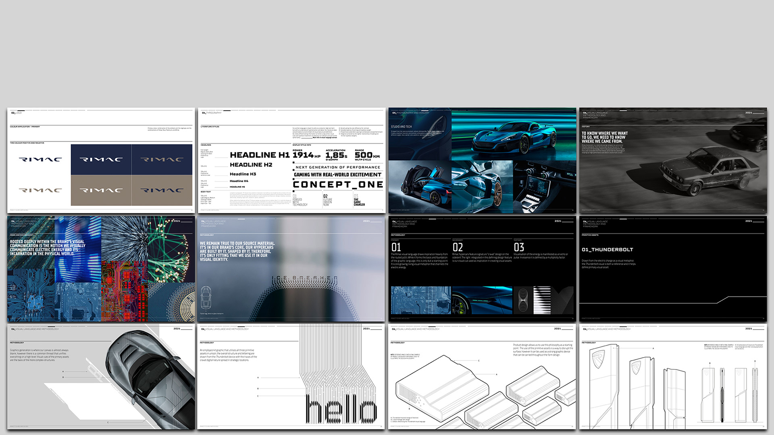Click the 'Headline H3' sample text
This screenshot has height=435, width=774.
click(x=243, y=174)
